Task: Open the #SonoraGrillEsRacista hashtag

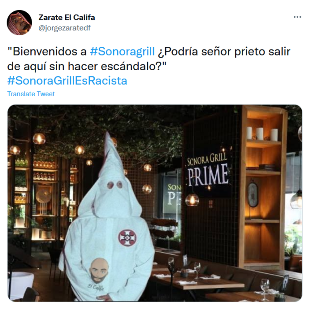Action: tap(67, 81)
